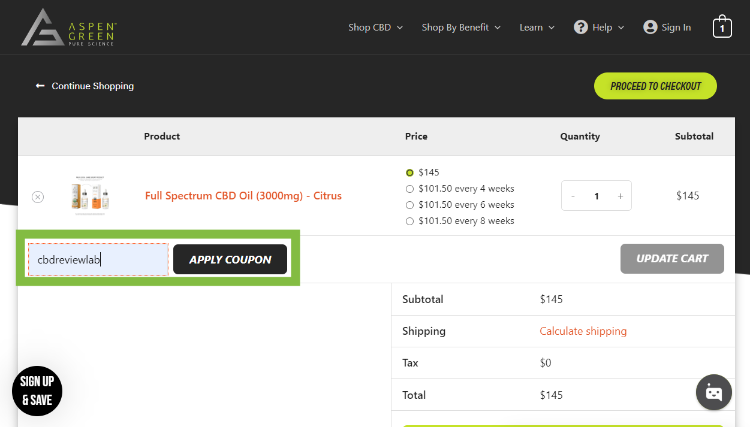Click the Product column header
The height and width of the screenshot is (427, 750).
point(162,137)
